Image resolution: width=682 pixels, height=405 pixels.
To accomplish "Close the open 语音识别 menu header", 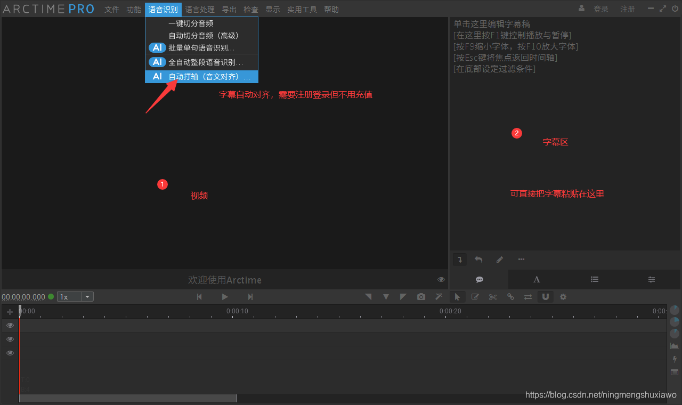I will pyautogui.click(x=163, y=10).
